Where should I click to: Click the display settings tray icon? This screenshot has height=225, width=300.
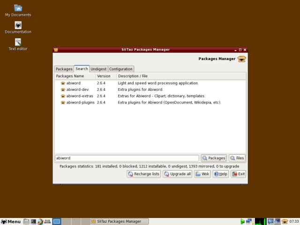(270, 221)
